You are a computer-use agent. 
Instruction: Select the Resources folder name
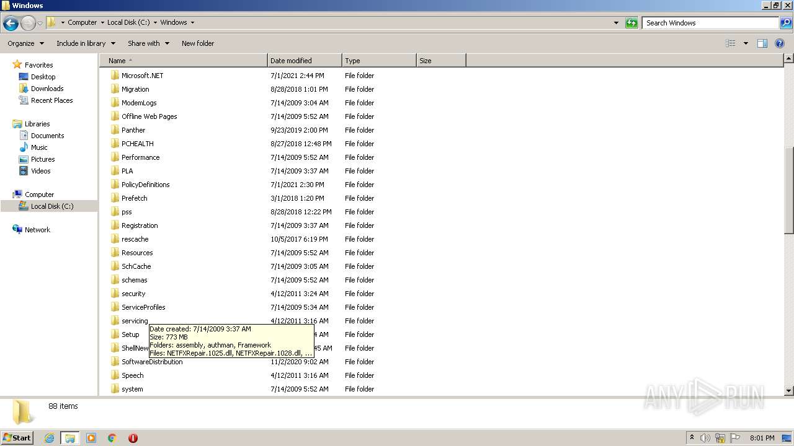pos(137,253)
